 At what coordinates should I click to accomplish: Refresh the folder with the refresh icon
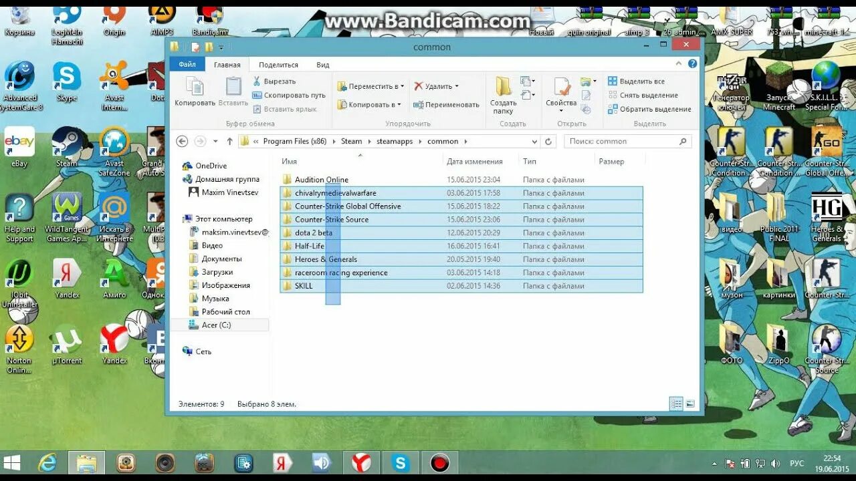pyautogui.click(x=548, y=142)
